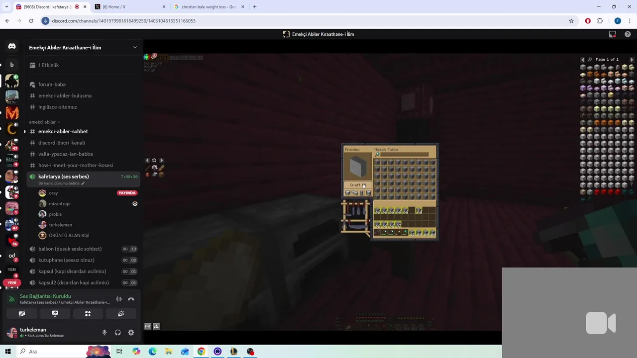
Task: Click the YENİ unread mentions pill
Action: click(12, 282)
